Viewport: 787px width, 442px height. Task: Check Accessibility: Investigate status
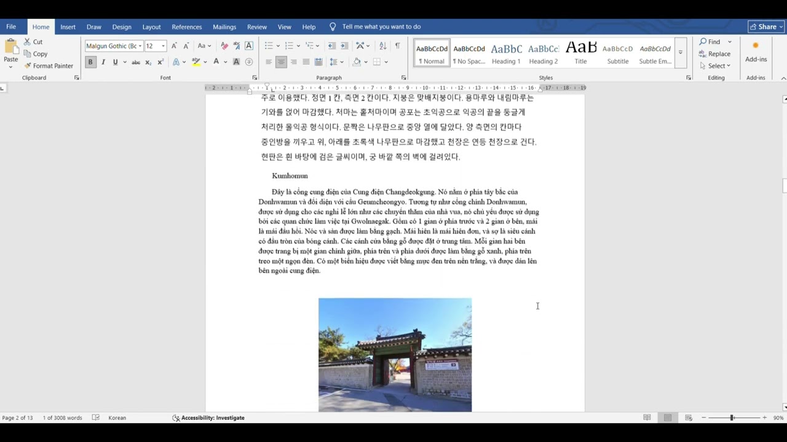208,417
